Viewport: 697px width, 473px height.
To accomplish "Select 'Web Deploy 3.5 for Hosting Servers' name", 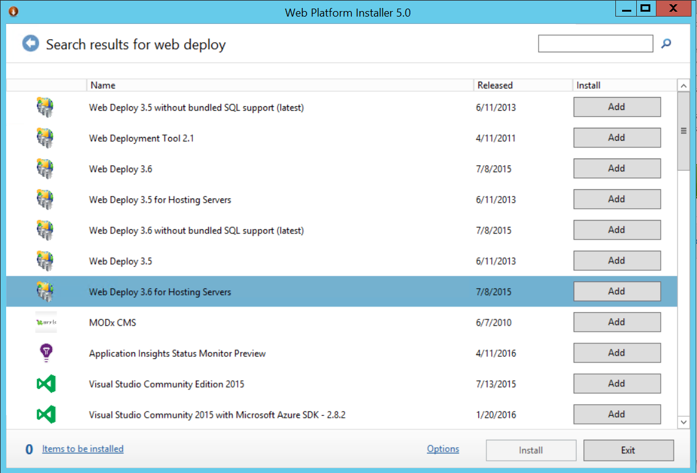I will coord(160,200).
